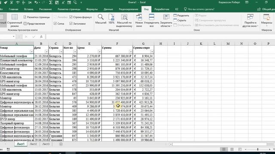Split the window with Разделить
Viewport: 275px width, 154px height.
181,15
